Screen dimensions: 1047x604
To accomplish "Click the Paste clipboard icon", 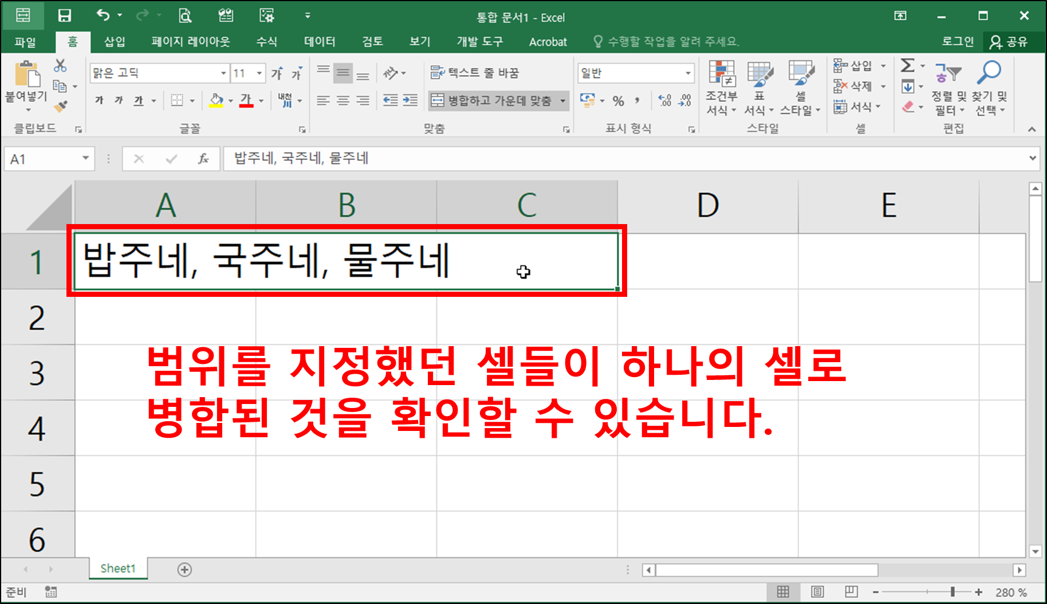I will 26,74.
